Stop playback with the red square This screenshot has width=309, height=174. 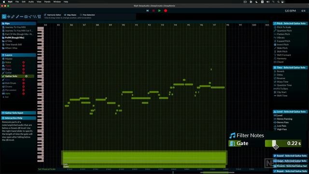point(154,11)
